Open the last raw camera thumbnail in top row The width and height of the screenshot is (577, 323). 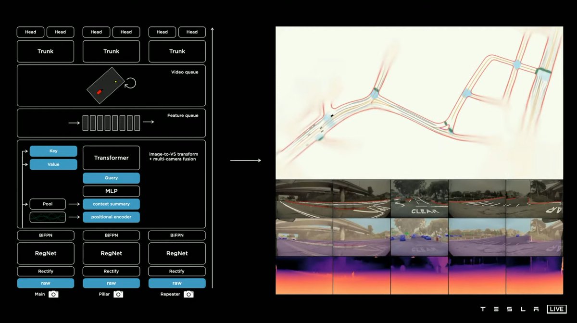(x=534, y=199)
